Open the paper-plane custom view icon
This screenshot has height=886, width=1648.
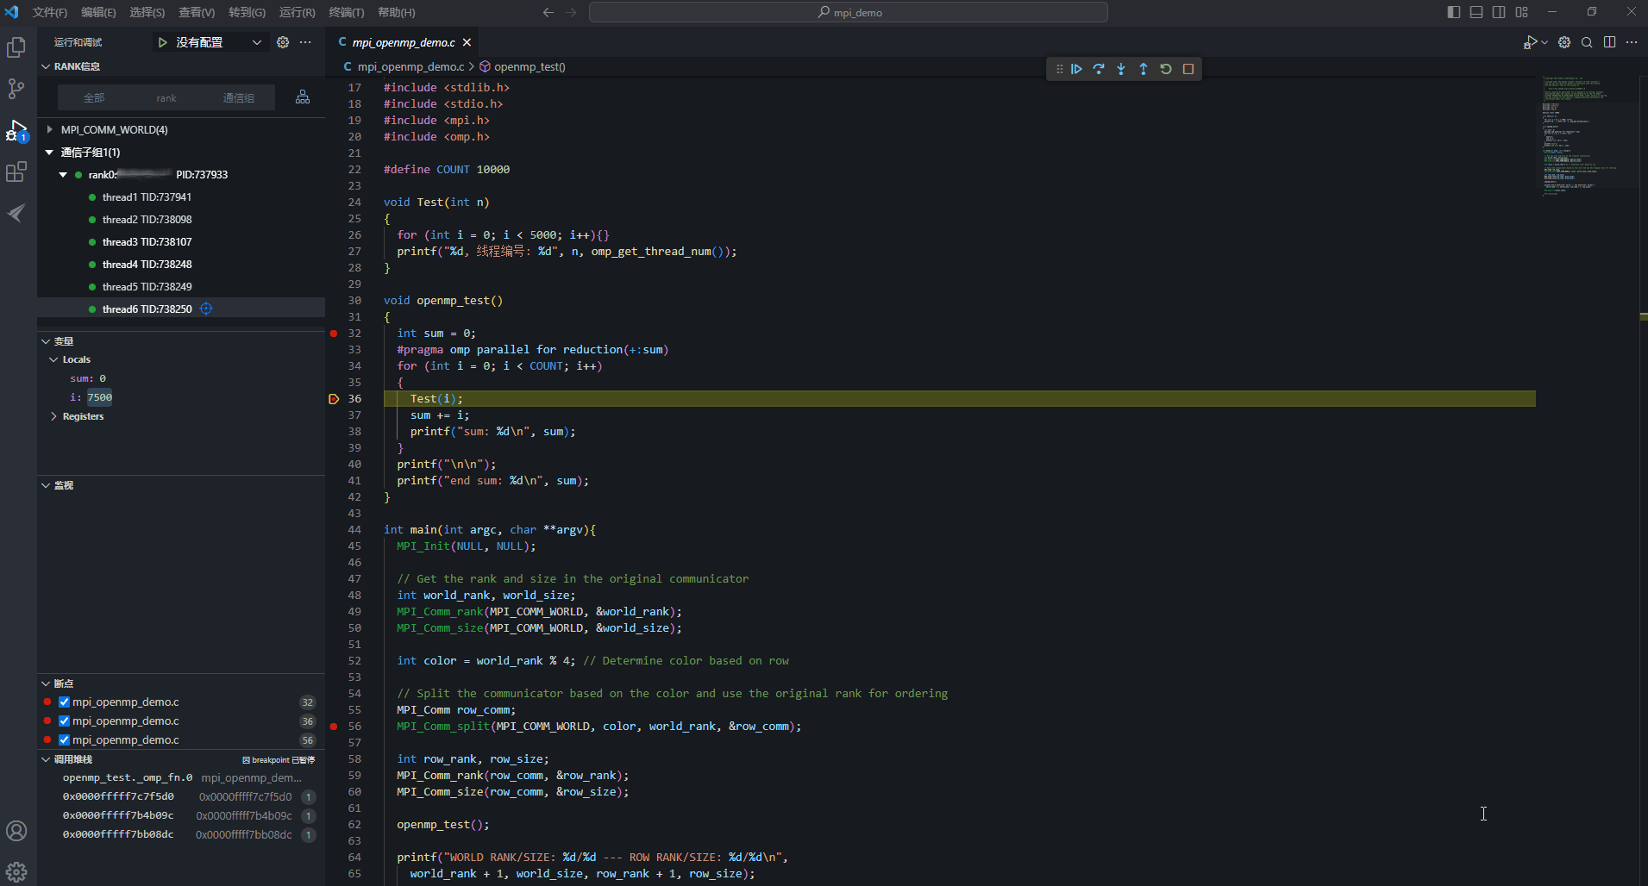(16, 213)
